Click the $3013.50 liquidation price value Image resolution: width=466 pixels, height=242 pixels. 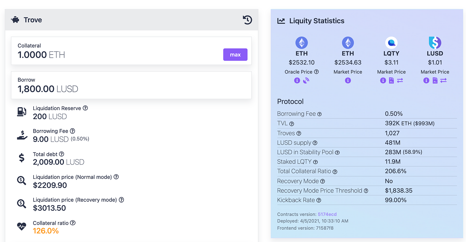50,208
